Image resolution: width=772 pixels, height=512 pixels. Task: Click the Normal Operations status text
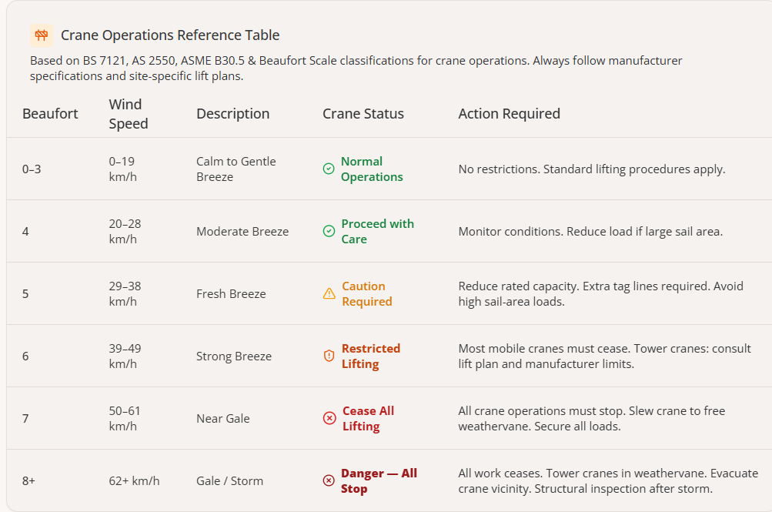(372, 169)
